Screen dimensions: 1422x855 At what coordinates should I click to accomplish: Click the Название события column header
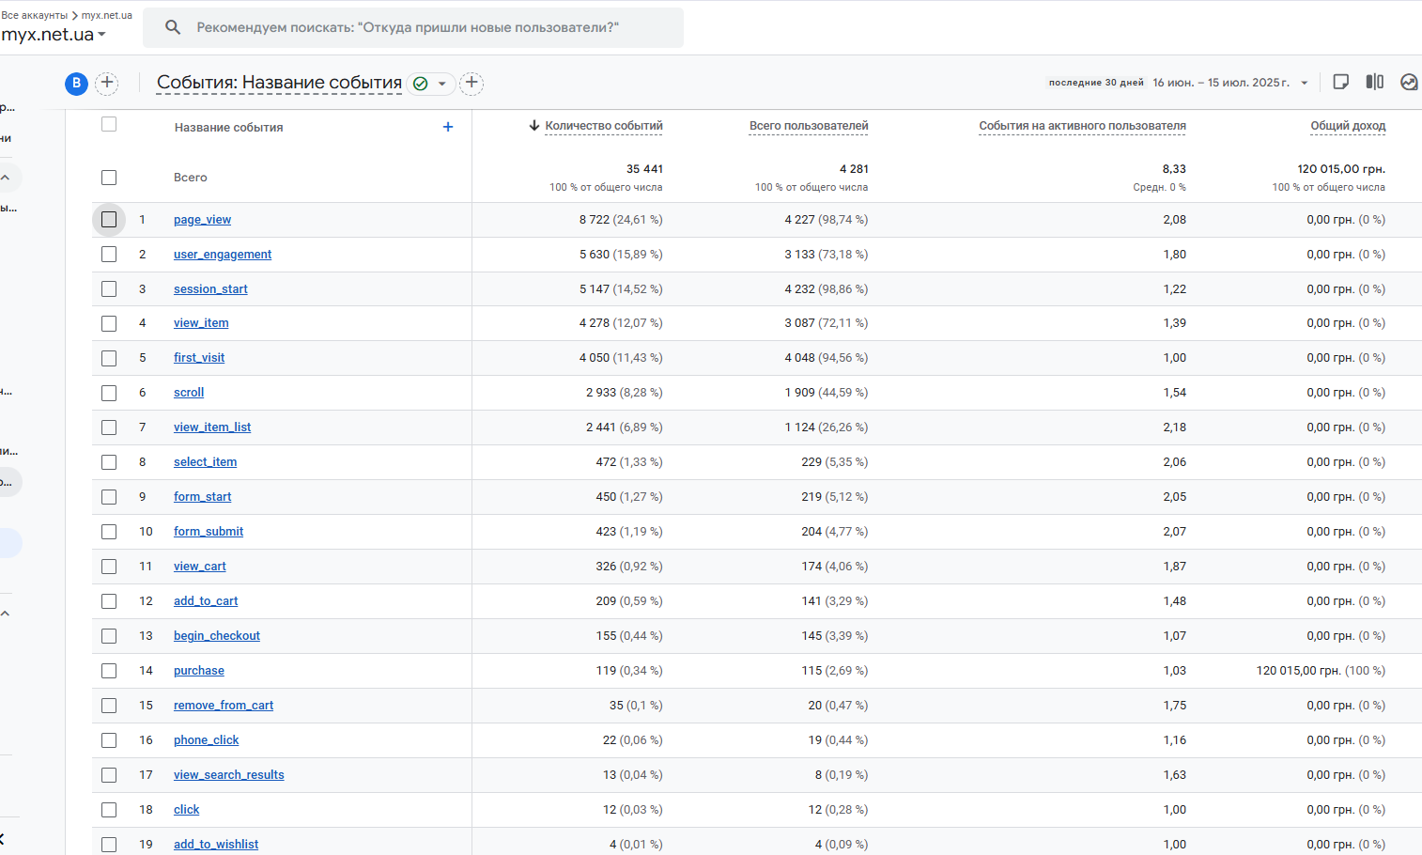[x=228, y=127]
